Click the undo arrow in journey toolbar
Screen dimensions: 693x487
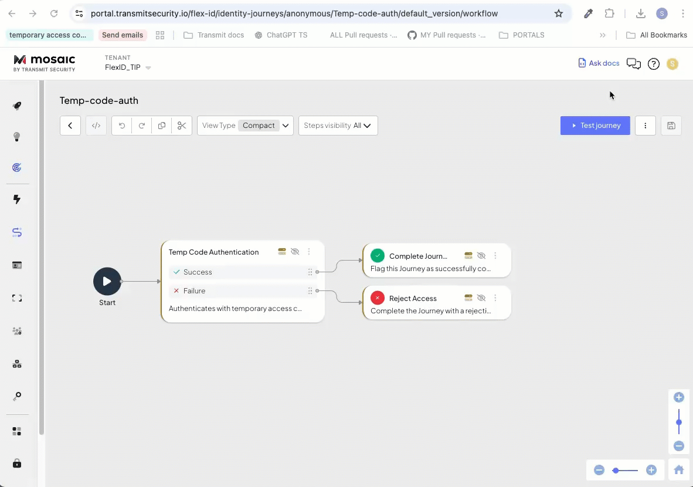tap(122, 126)
